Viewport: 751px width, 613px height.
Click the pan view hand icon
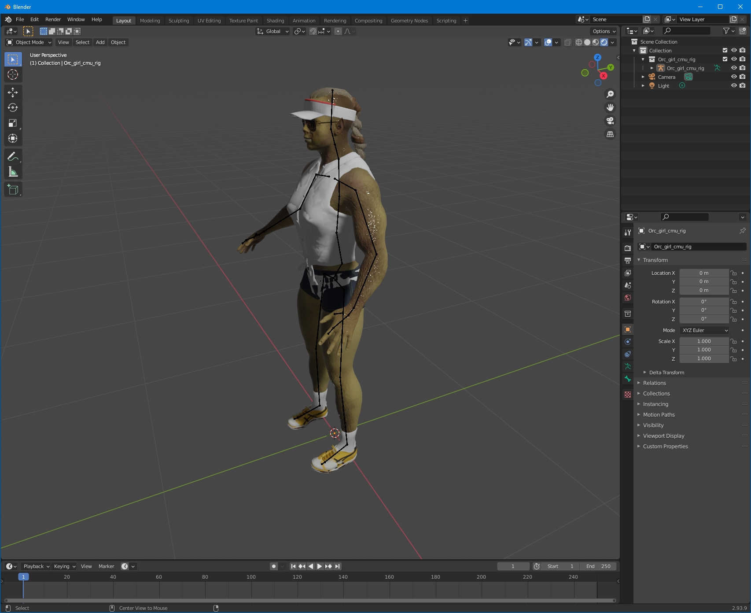click(x=610, y=107)
